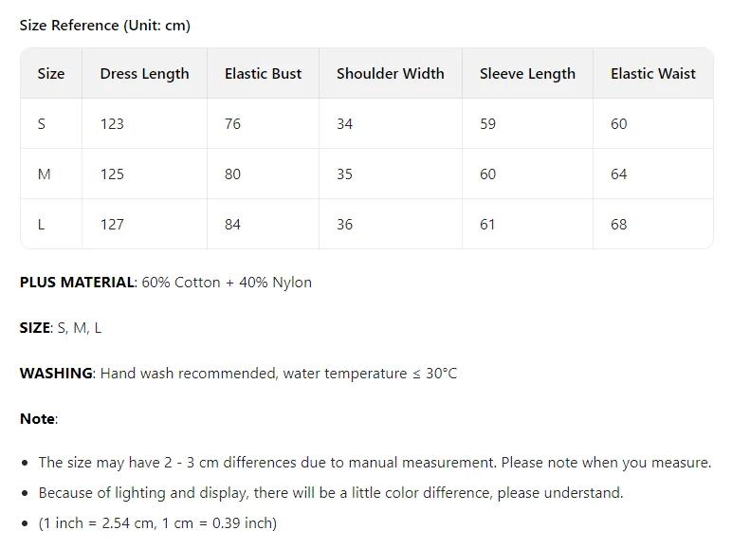Select elastic waist value 68
Image resolution: width=732 pixels, height=549 pixels.
618,225
